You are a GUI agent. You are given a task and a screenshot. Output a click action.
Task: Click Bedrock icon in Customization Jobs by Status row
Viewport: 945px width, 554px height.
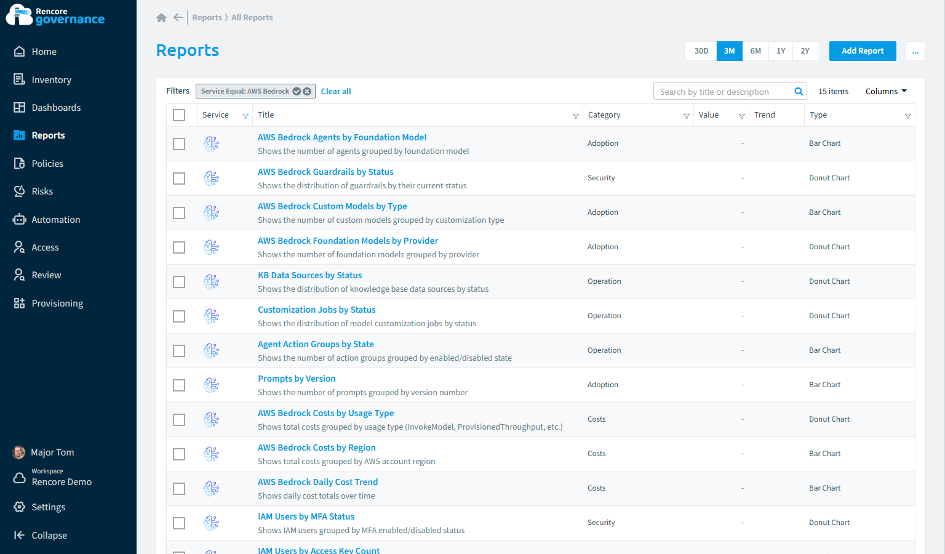tap(212, 316)
